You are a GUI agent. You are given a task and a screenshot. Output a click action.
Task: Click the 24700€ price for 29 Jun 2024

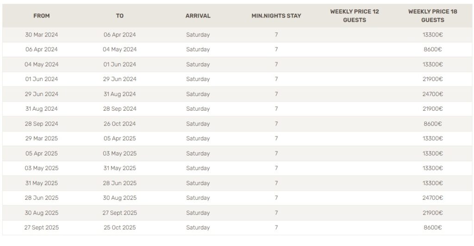(x=433, y=94)
